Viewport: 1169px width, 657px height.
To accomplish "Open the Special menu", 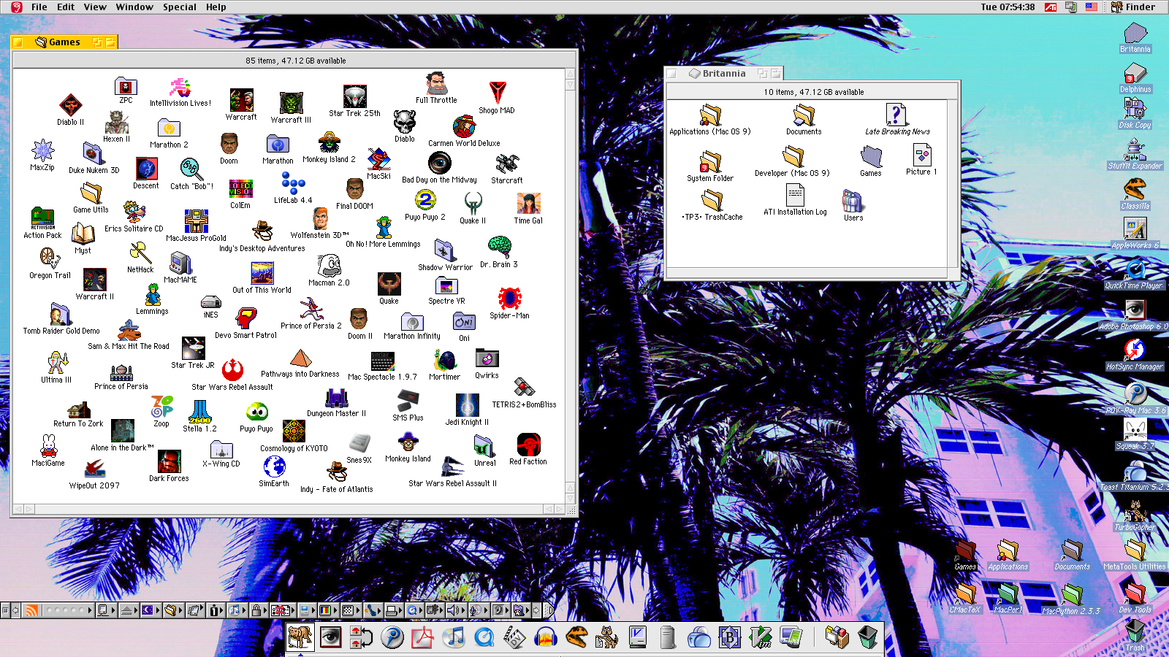I will (x=180, y=7).
